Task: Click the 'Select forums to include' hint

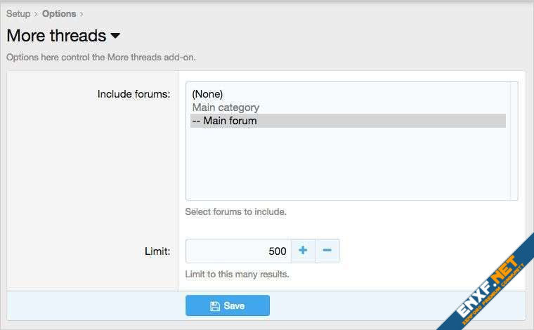Action: [x=235, y=211]
